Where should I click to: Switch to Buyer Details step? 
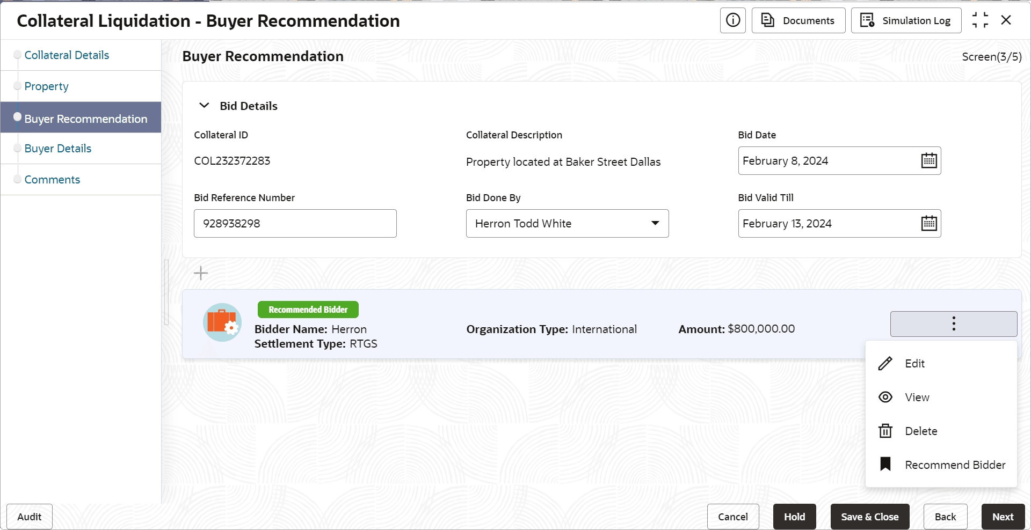tap(58, 149)
